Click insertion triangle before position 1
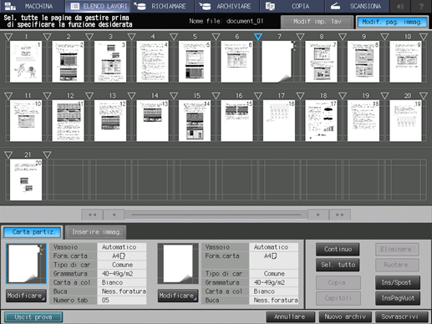Viewport: 432px width, 324px height. [8, 37]
